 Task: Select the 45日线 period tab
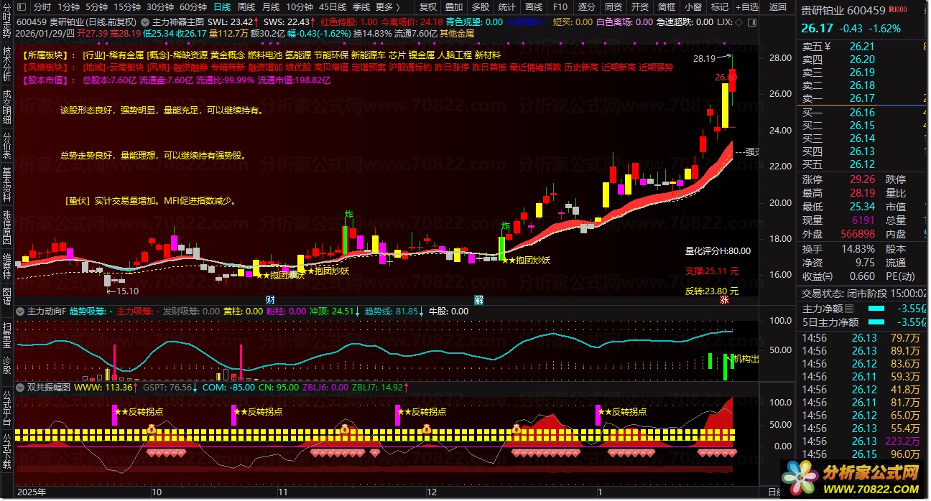333,6
